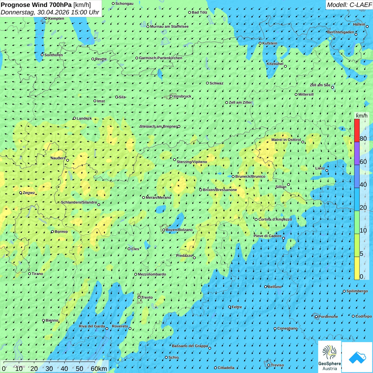Click the Zernez label
This screenshot has height=373, width=373.
point(29,193)
